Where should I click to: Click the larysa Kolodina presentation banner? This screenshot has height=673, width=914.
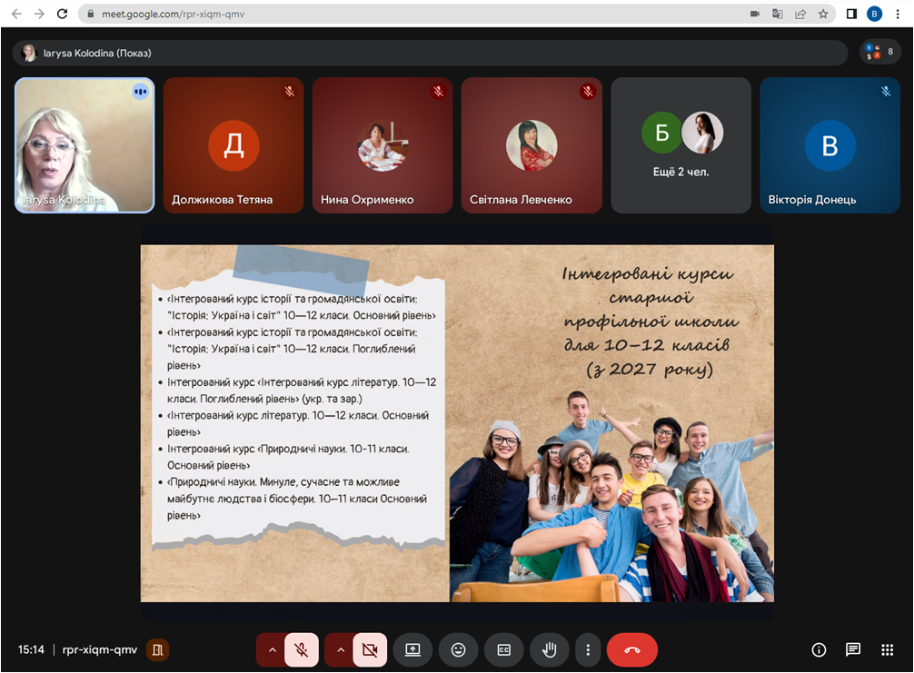click(x=429, y=53)
